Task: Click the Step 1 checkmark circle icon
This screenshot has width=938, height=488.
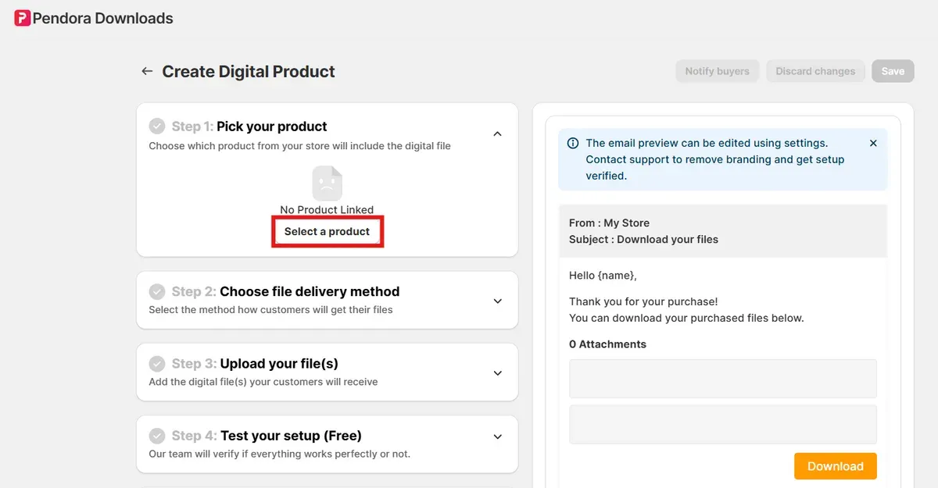Action: click(x=158, y=126)
